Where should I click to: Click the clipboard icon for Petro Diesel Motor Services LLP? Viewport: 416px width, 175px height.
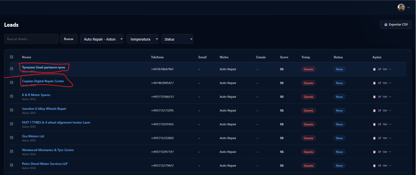click(374, 166)
